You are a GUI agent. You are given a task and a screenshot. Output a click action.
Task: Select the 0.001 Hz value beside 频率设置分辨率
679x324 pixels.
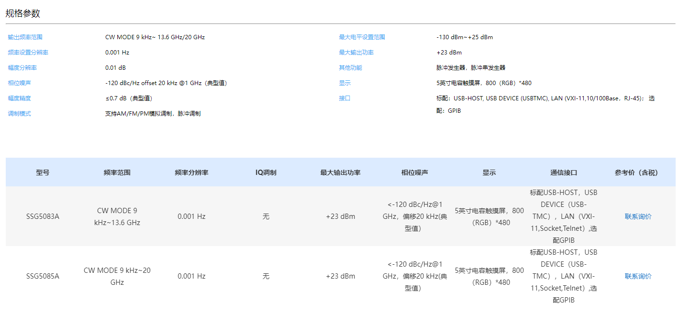click(x=117, y=53)
